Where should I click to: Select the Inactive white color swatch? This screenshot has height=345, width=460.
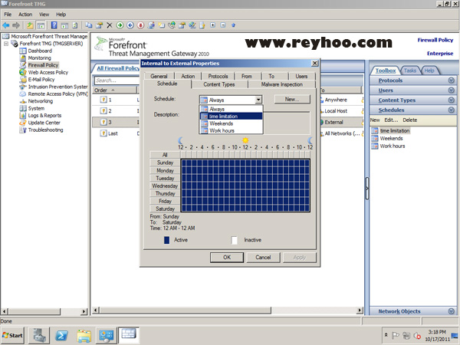click(235, 240)
